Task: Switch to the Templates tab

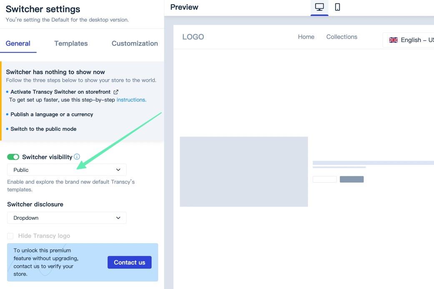Action: pos(71,43)
